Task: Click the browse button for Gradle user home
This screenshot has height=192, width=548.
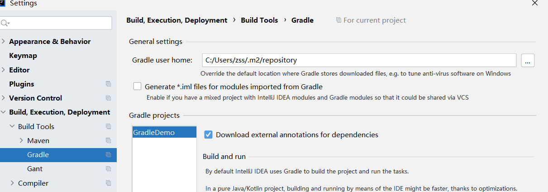Action: coord(528,60)
